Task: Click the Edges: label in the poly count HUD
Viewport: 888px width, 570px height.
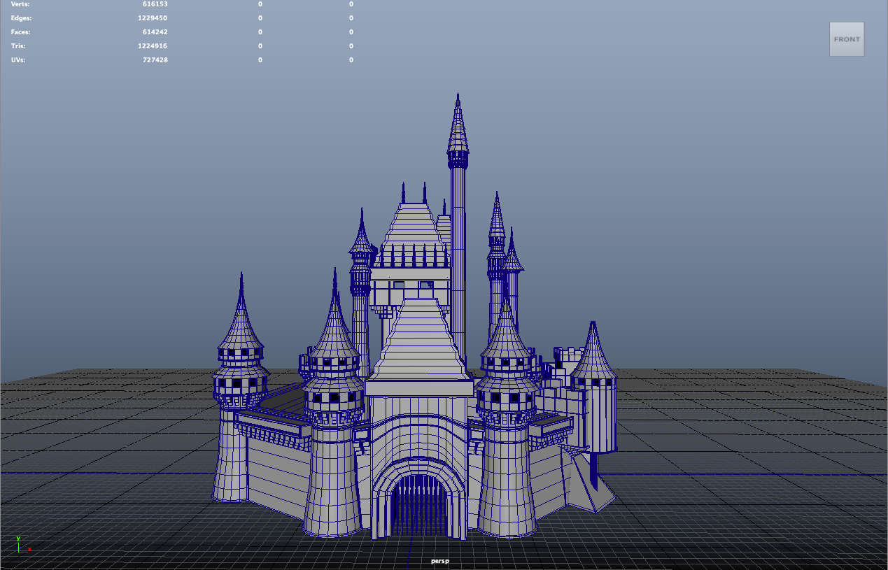Action: click(21, 18)
